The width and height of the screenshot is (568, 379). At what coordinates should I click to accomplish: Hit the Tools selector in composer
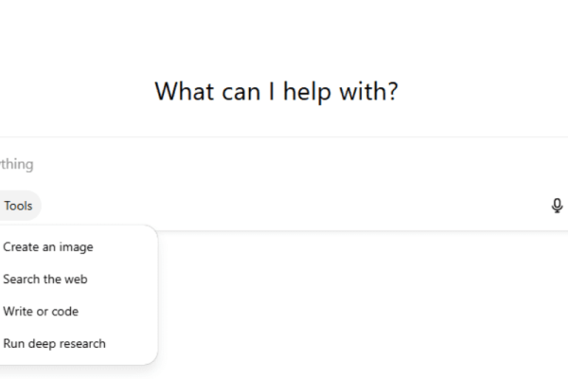(19, 206)
